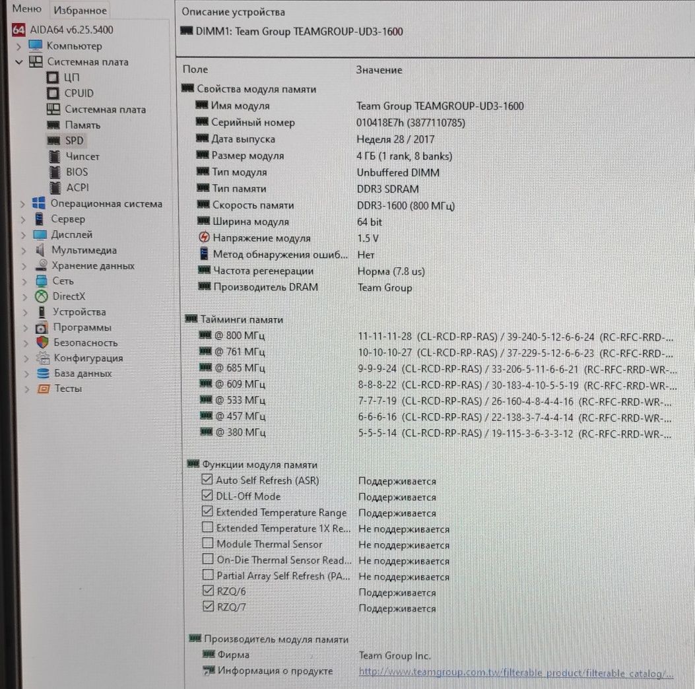Click the Мультимедиа speaker icon
This screenshot has height=689, width=695.
[x=40, y=250]
